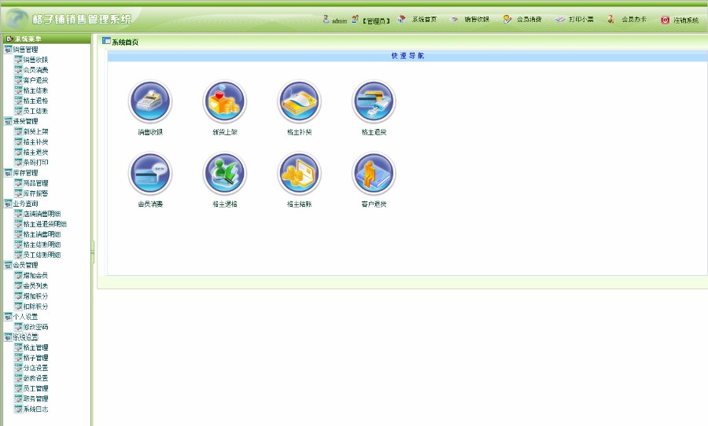Select 格主退格 in the left menu tree
The height and width of the screenshot is (426, 708).
point(35,101)
